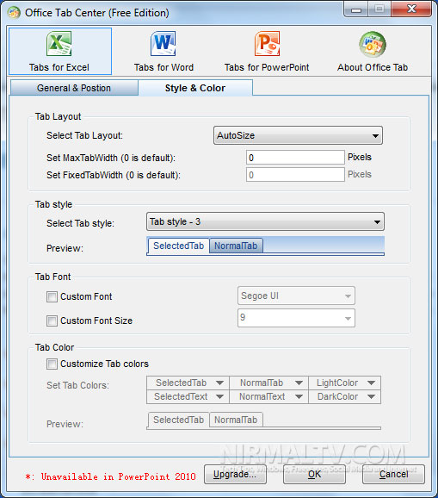Click the Unavailable in PowerPoint 2010 note
438x498 pixels.
[110, 476]
